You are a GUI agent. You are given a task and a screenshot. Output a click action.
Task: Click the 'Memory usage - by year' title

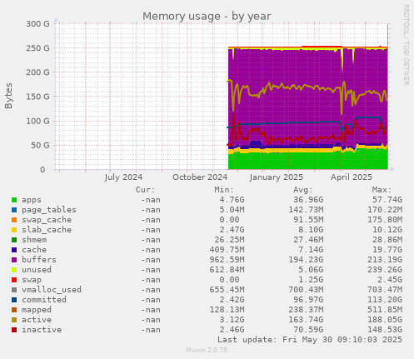pyautogui.click(x=207, y=16)
